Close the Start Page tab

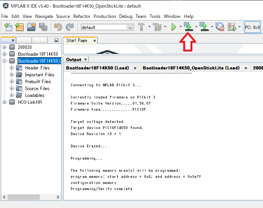coord(95,40)
